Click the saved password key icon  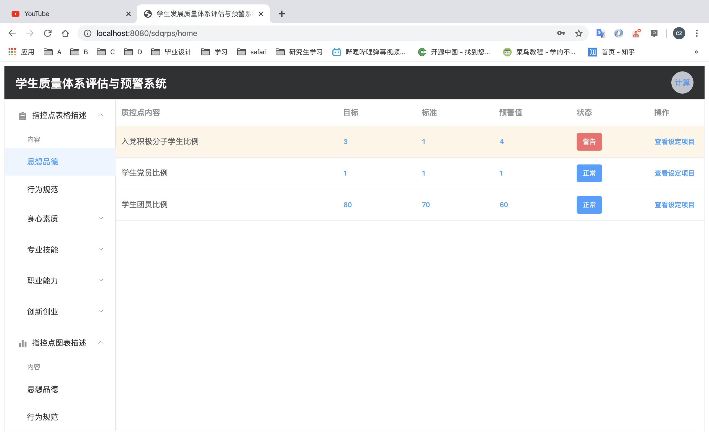[561, 33]
